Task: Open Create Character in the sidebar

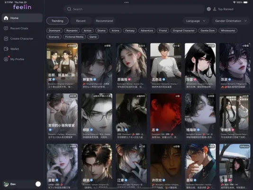Action: (22, 38)
